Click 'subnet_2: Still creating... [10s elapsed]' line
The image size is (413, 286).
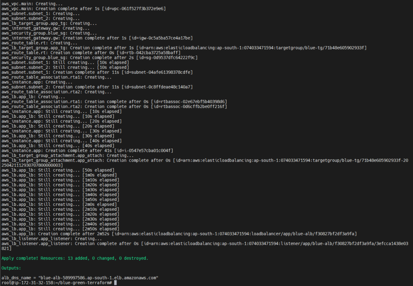pos(65,68)
